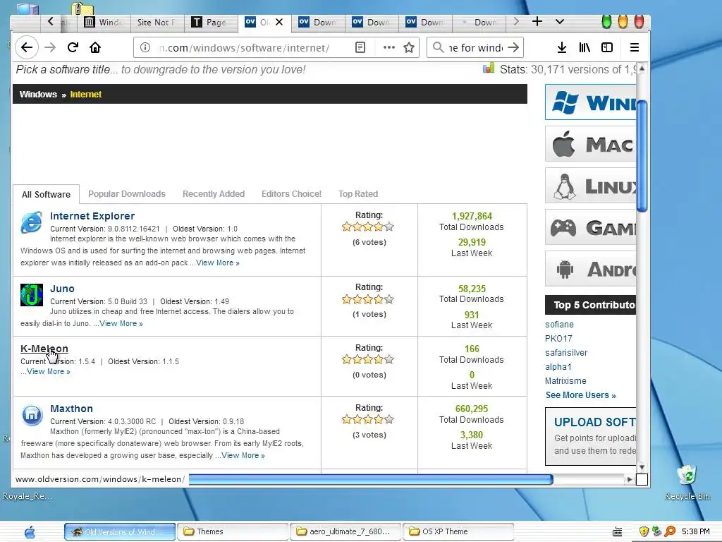Viewport: 722px width, 542px height.
Task: Open the Apple start icon on taskbar
Action: tap(30, 532)
